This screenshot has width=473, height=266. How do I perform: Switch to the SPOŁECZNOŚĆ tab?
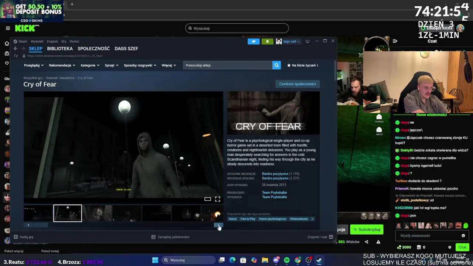click(x=93, y=48)
